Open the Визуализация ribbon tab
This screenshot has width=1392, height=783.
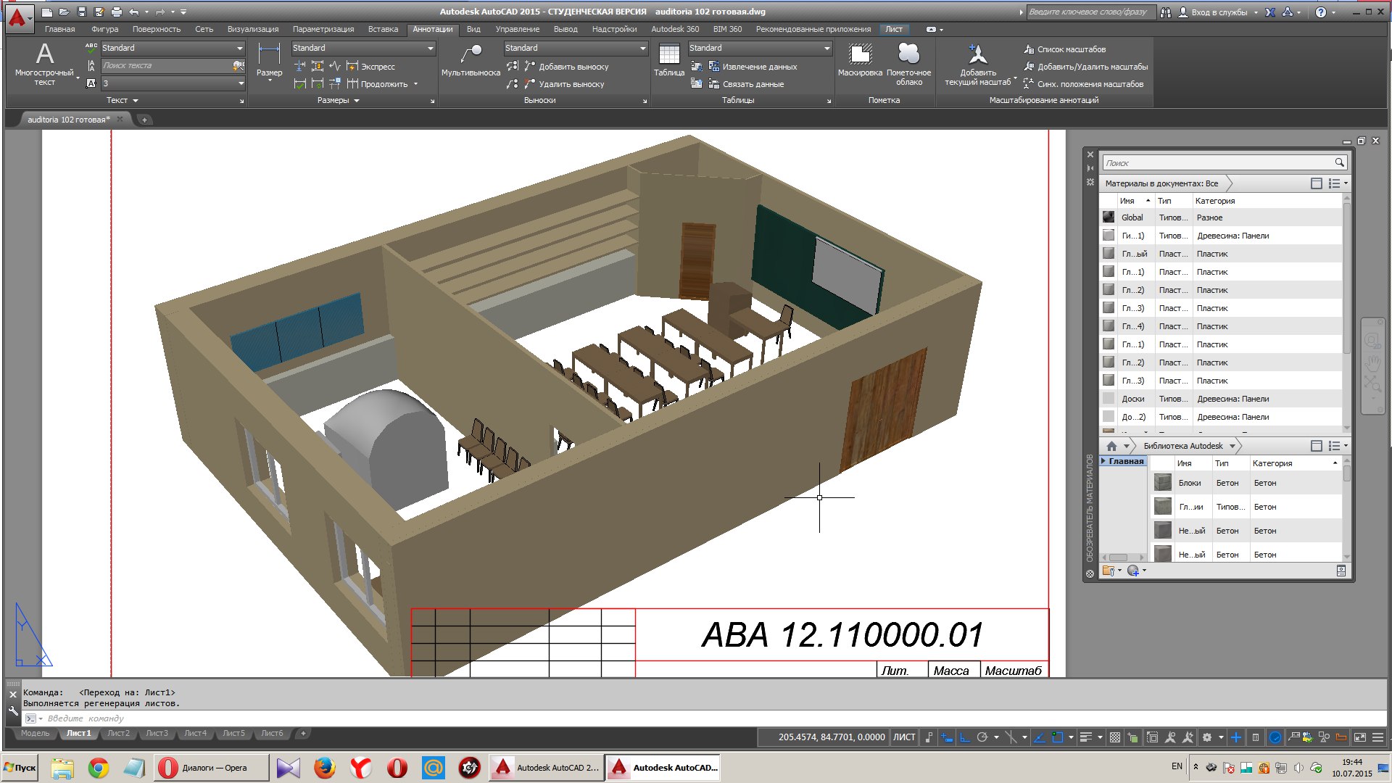[x=252, y=29]
